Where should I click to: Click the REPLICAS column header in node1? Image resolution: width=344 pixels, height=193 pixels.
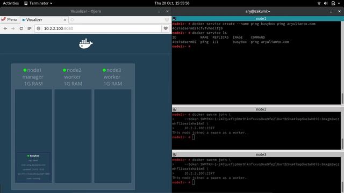click(220, 38)
